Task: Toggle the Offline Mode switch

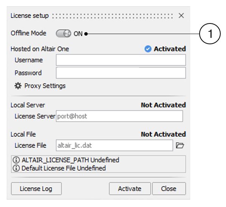Action: (63, 34)
